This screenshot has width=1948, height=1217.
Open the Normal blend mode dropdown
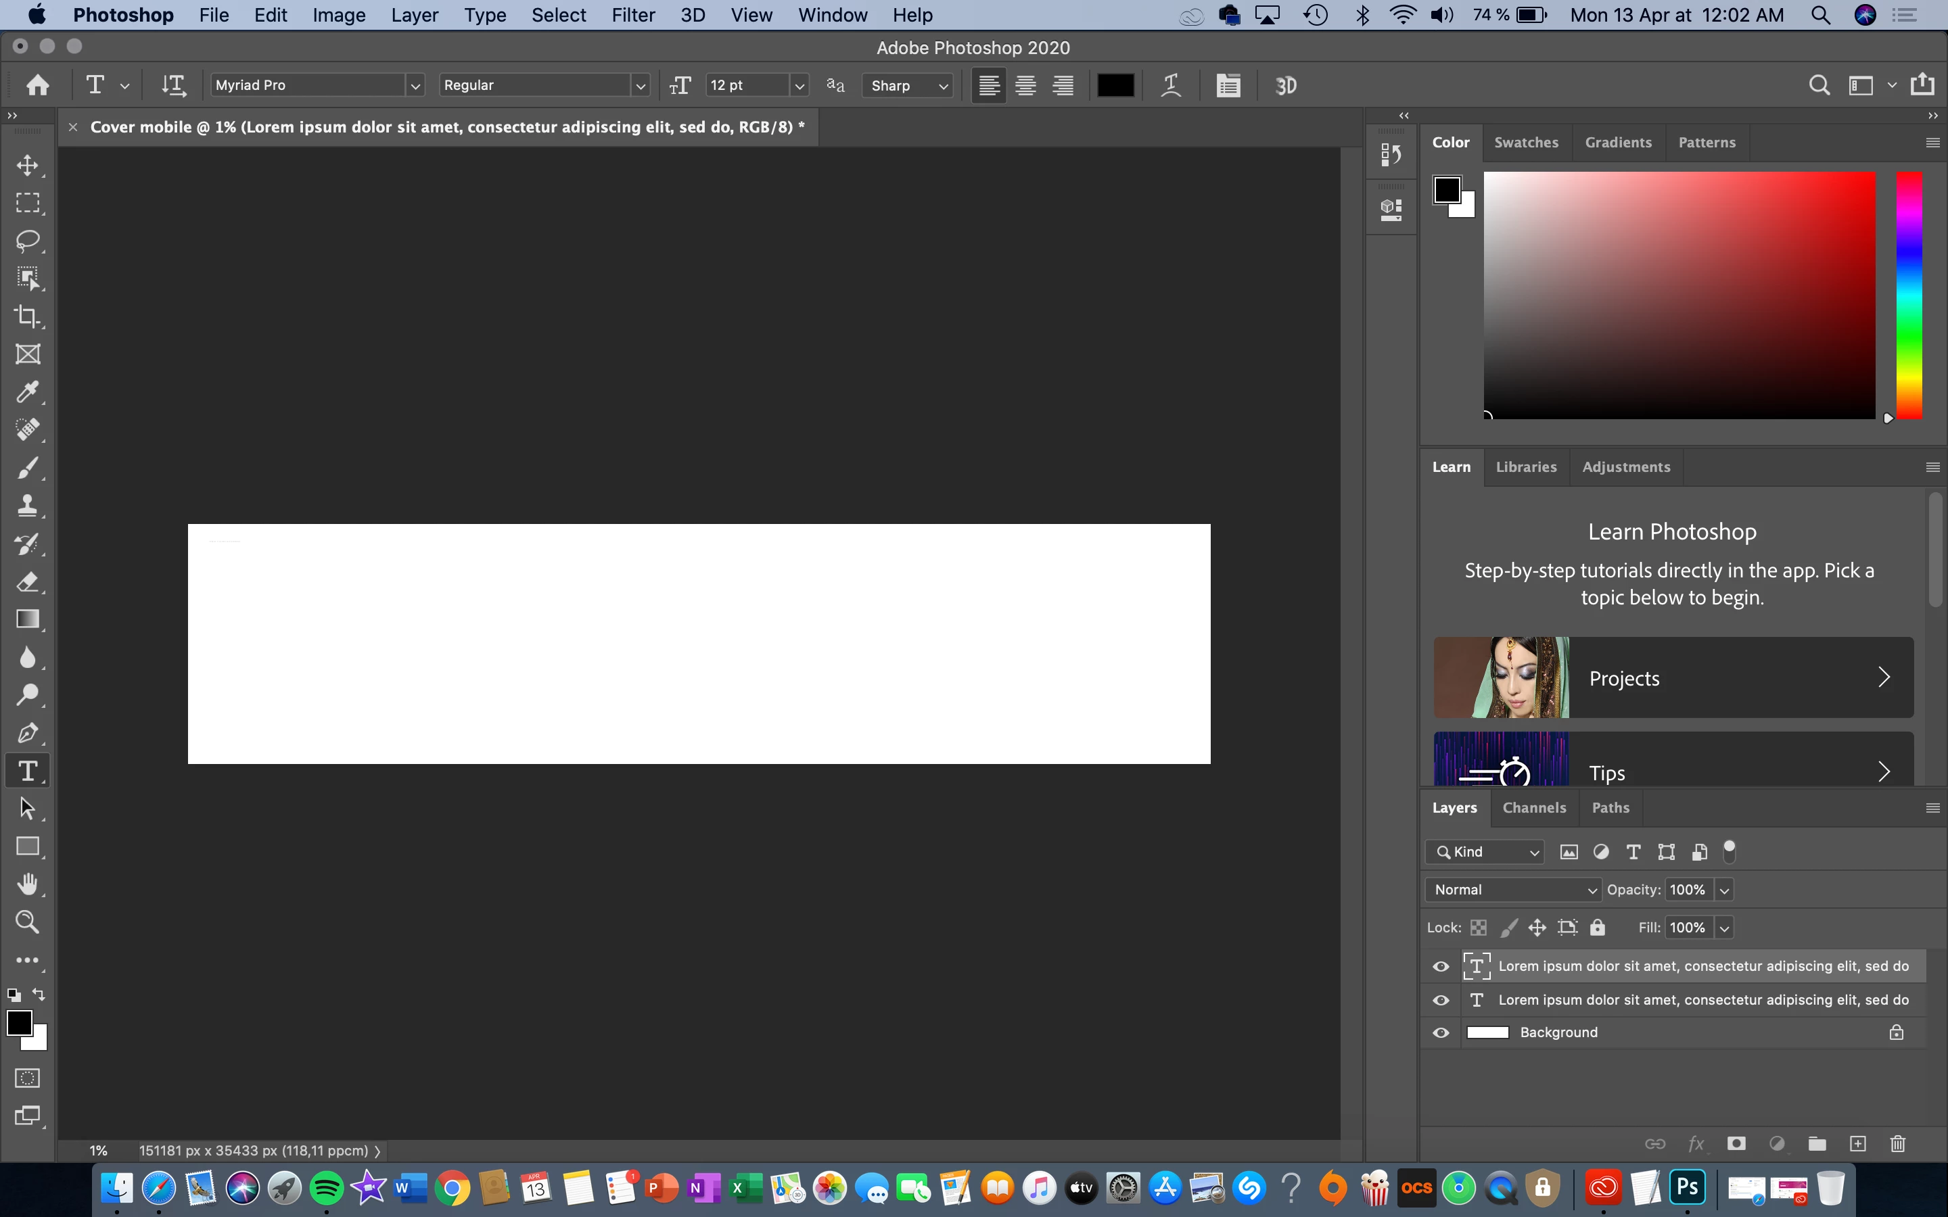pyautogui.click(x=1512, y=889)
